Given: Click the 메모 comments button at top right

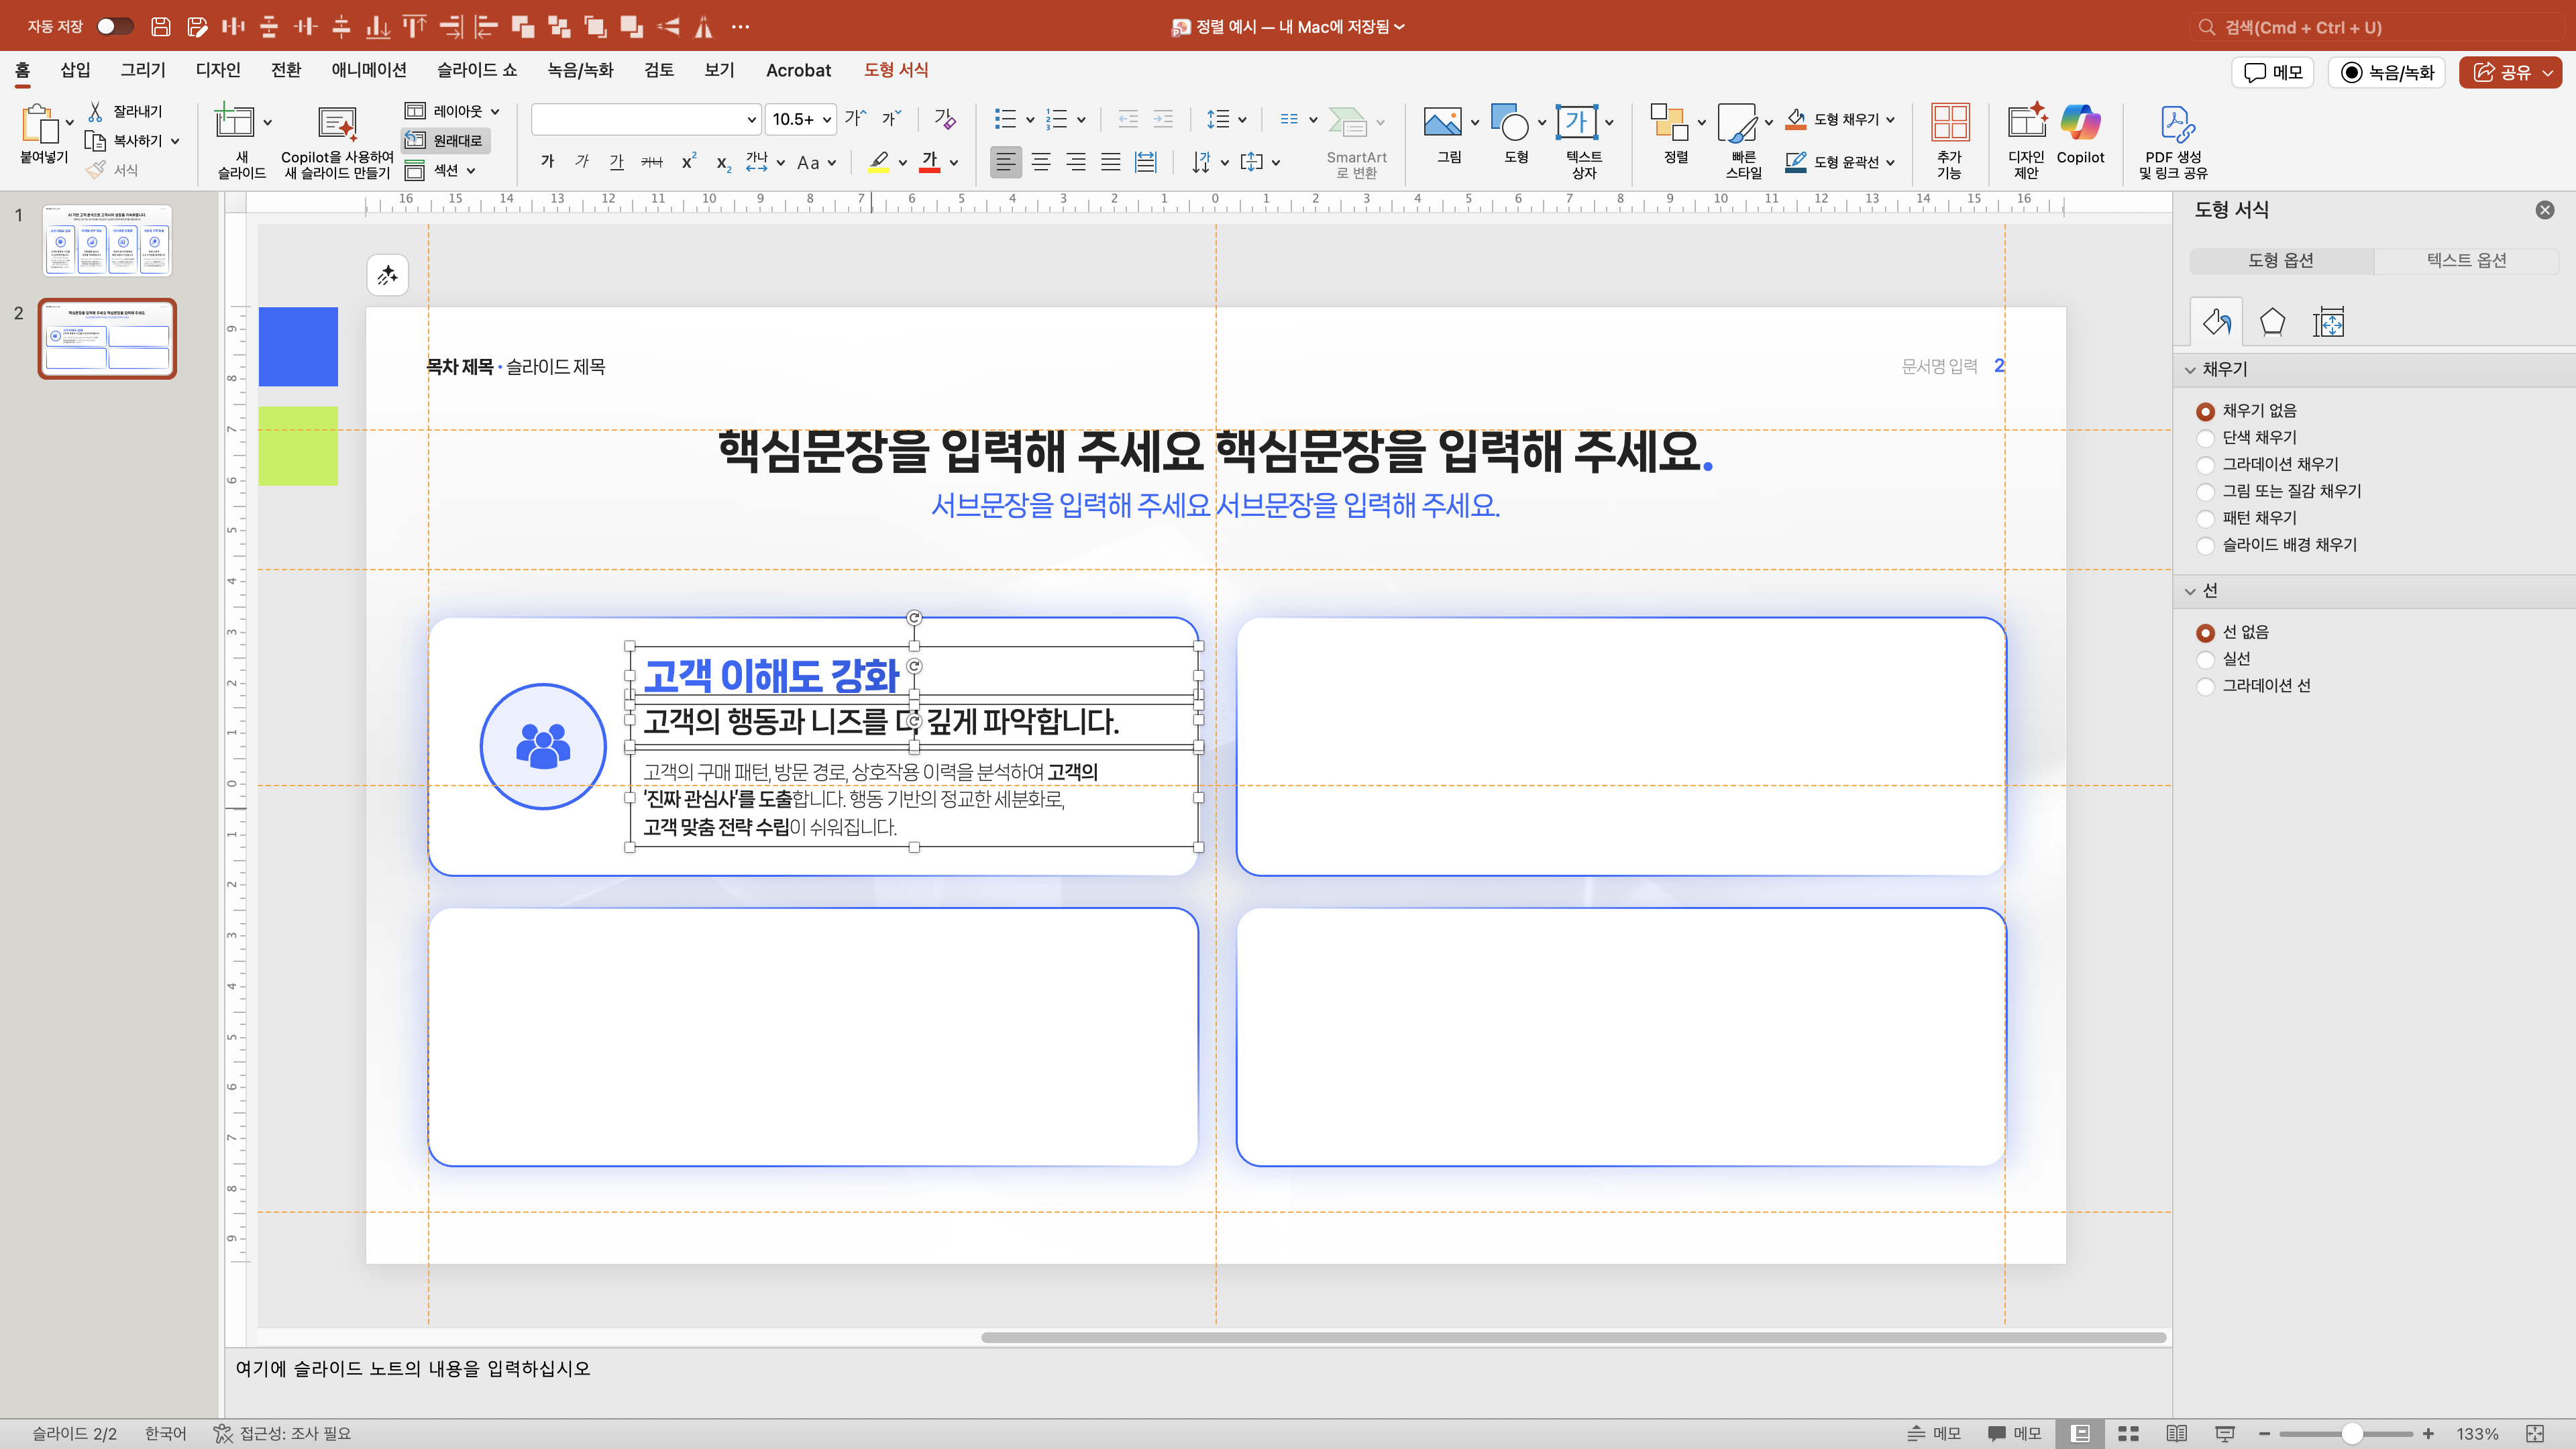Looking at the screenshot, I should (2273, 72).
